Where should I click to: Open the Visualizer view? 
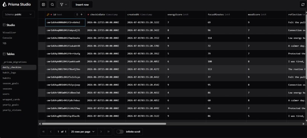(x=9, y=32)
